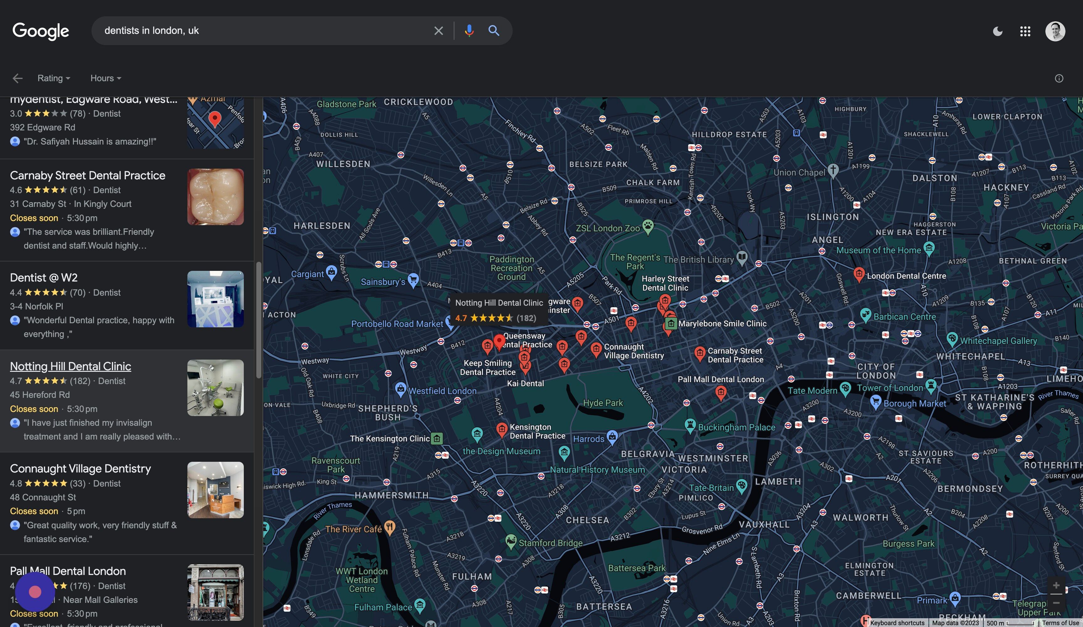Start voice search with microphone icon

point(469,30)
